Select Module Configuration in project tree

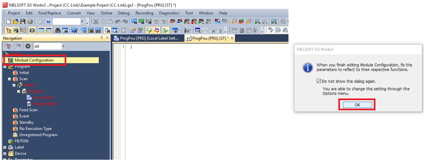click(34, 60)
